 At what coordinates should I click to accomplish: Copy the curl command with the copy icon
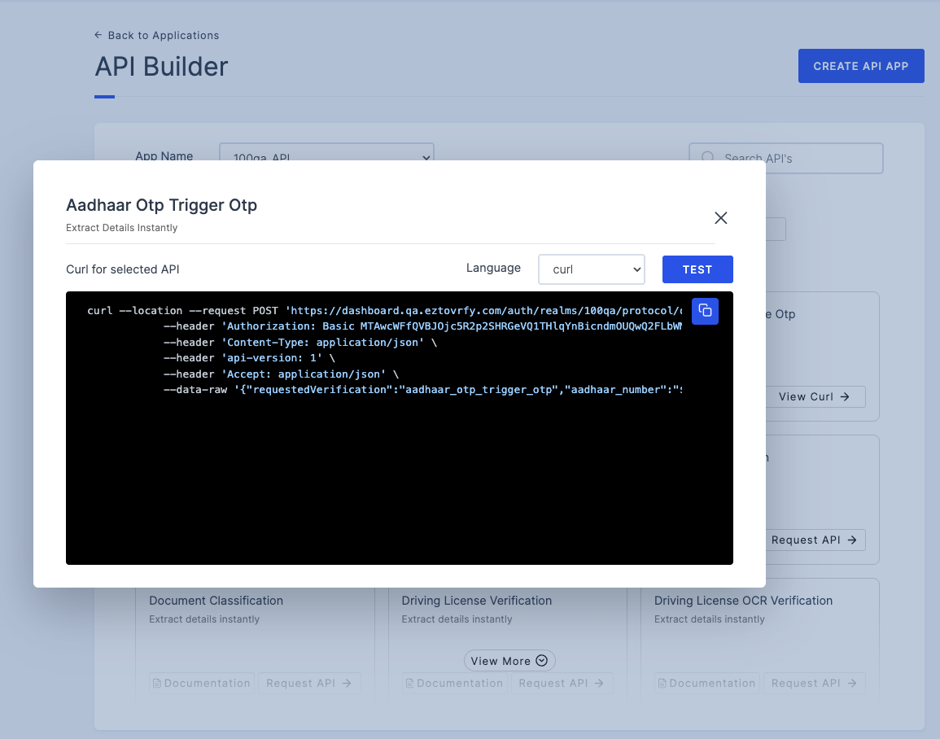pos(705,311)
